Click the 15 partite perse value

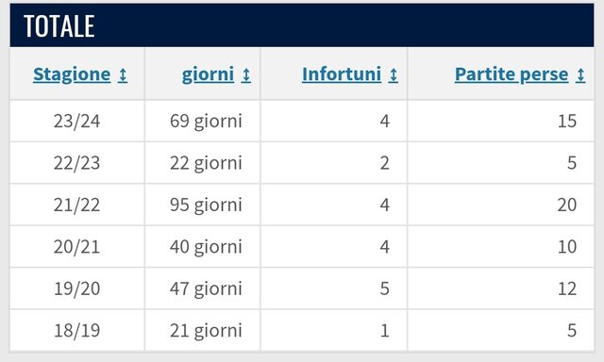click(x=567, y=122)
